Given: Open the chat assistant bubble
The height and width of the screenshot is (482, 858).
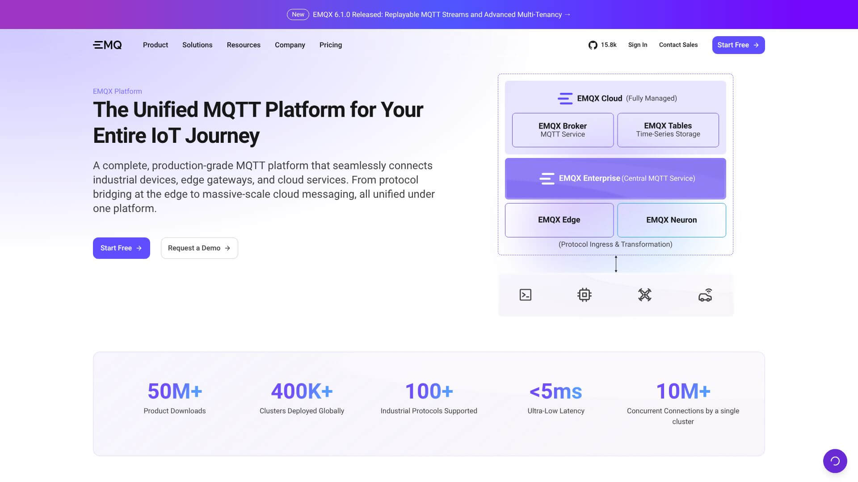Looking at the screenshot, I should click(835, 461).
